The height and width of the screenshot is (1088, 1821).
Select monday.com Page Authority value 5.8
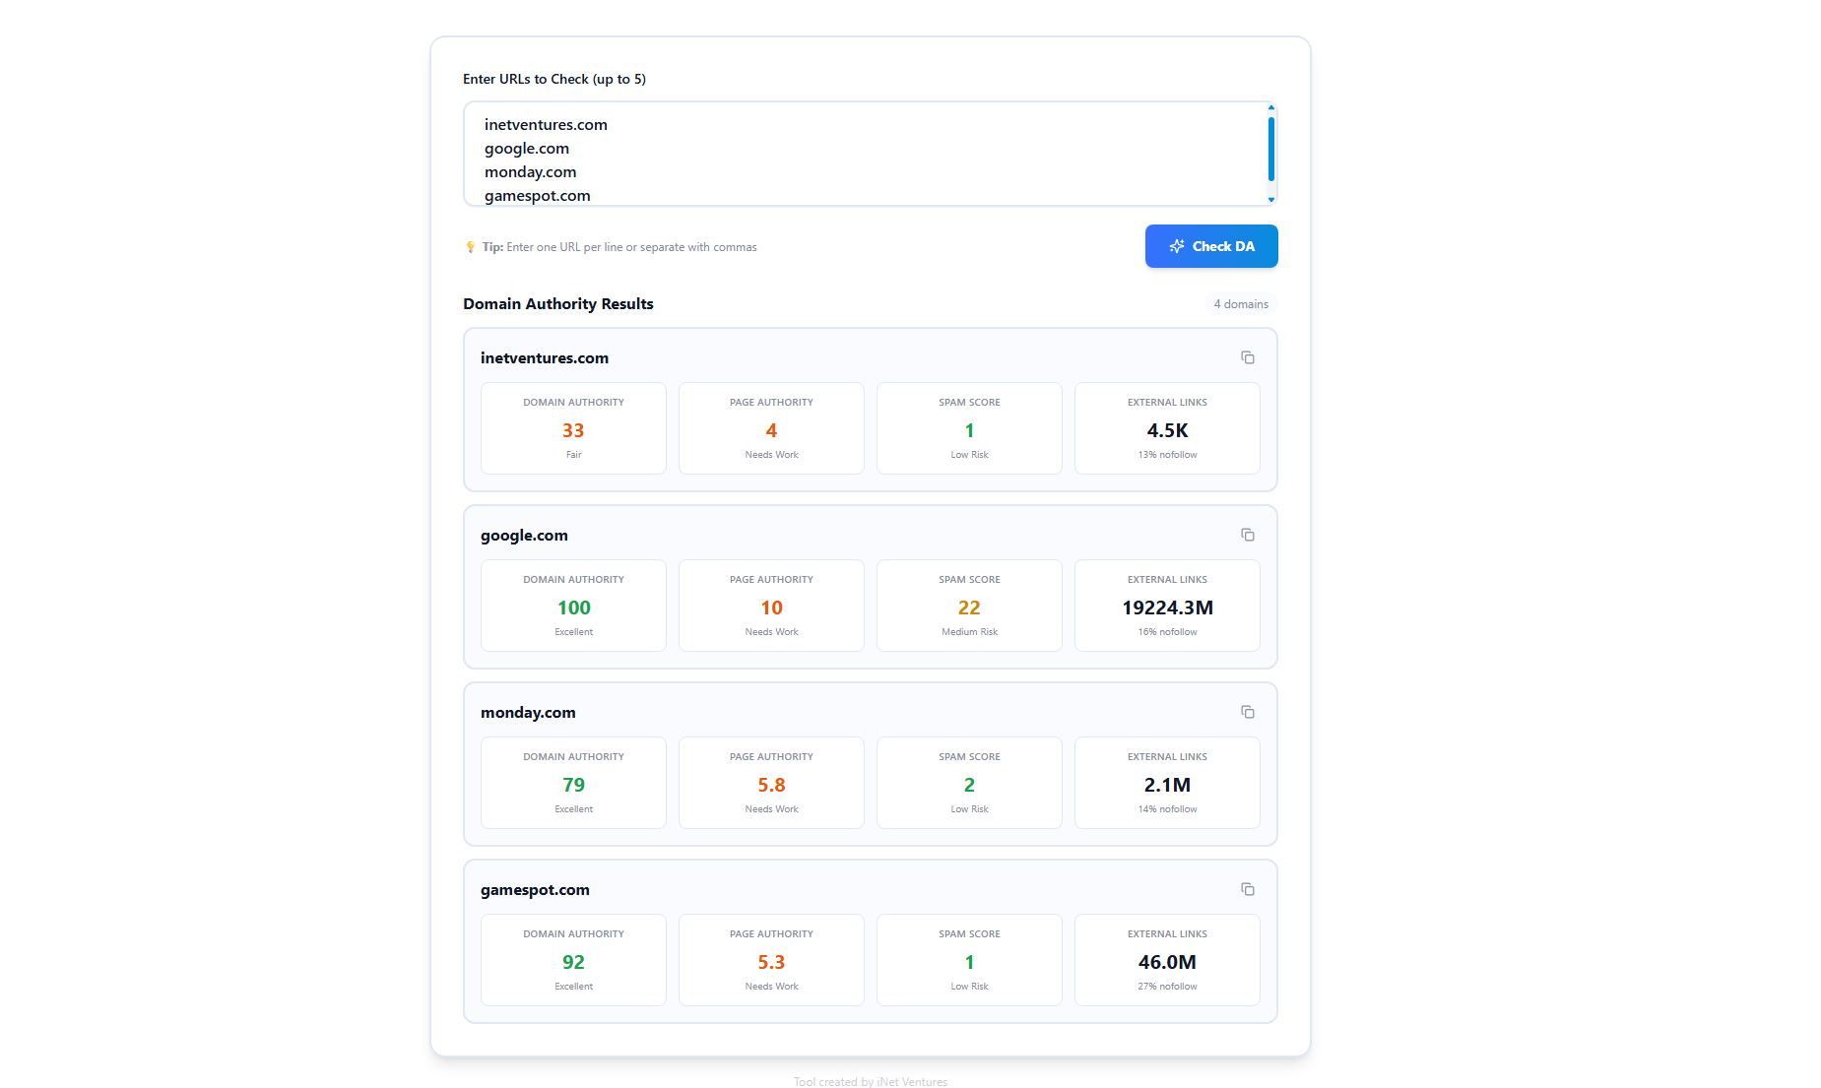coord(771,785)
